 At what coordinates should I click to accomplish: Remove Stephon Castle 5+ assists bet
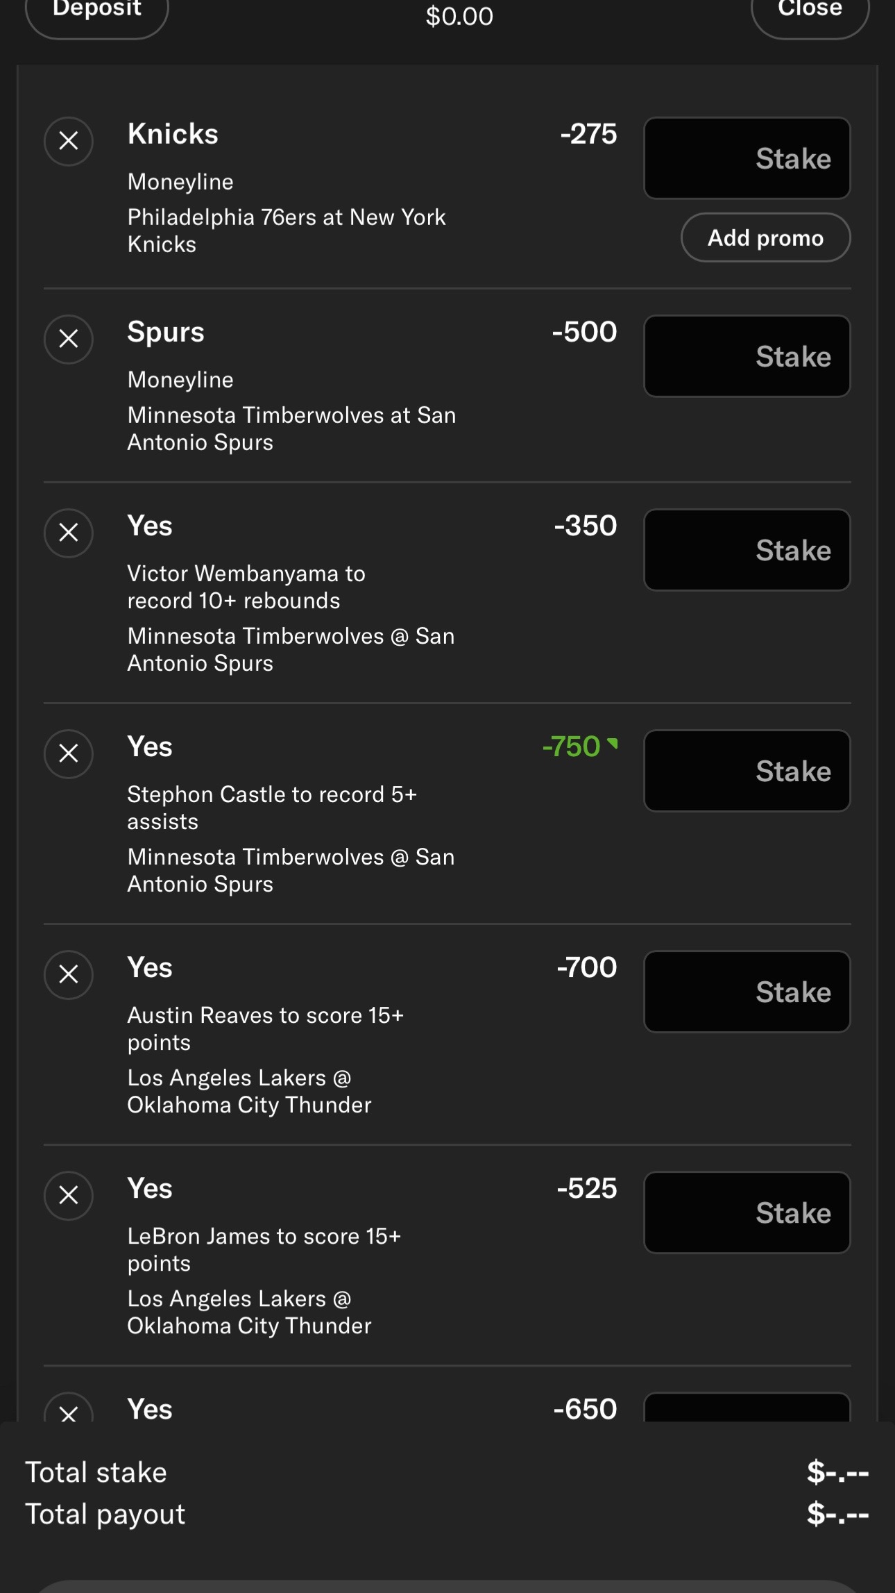point(69,754)
